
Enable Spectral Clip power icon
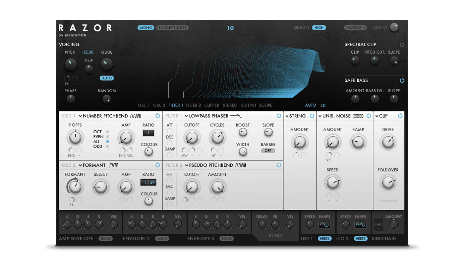402,44
